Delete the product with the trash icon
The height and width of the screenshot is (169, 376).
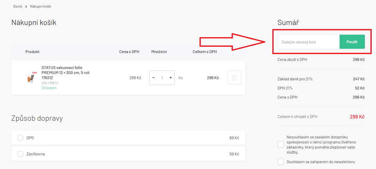[234, 78]
